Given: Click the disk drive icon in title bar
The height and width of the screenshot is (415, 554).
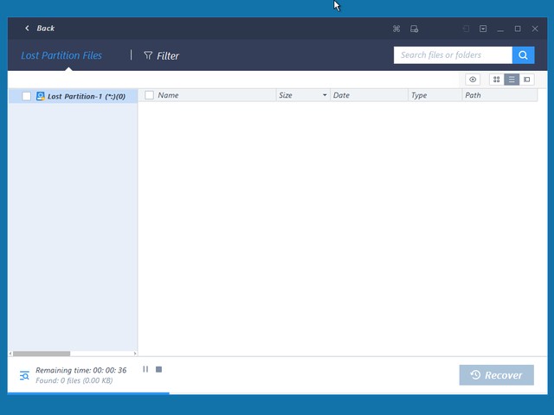Looking at the screenshot, I should click(414, 29).
